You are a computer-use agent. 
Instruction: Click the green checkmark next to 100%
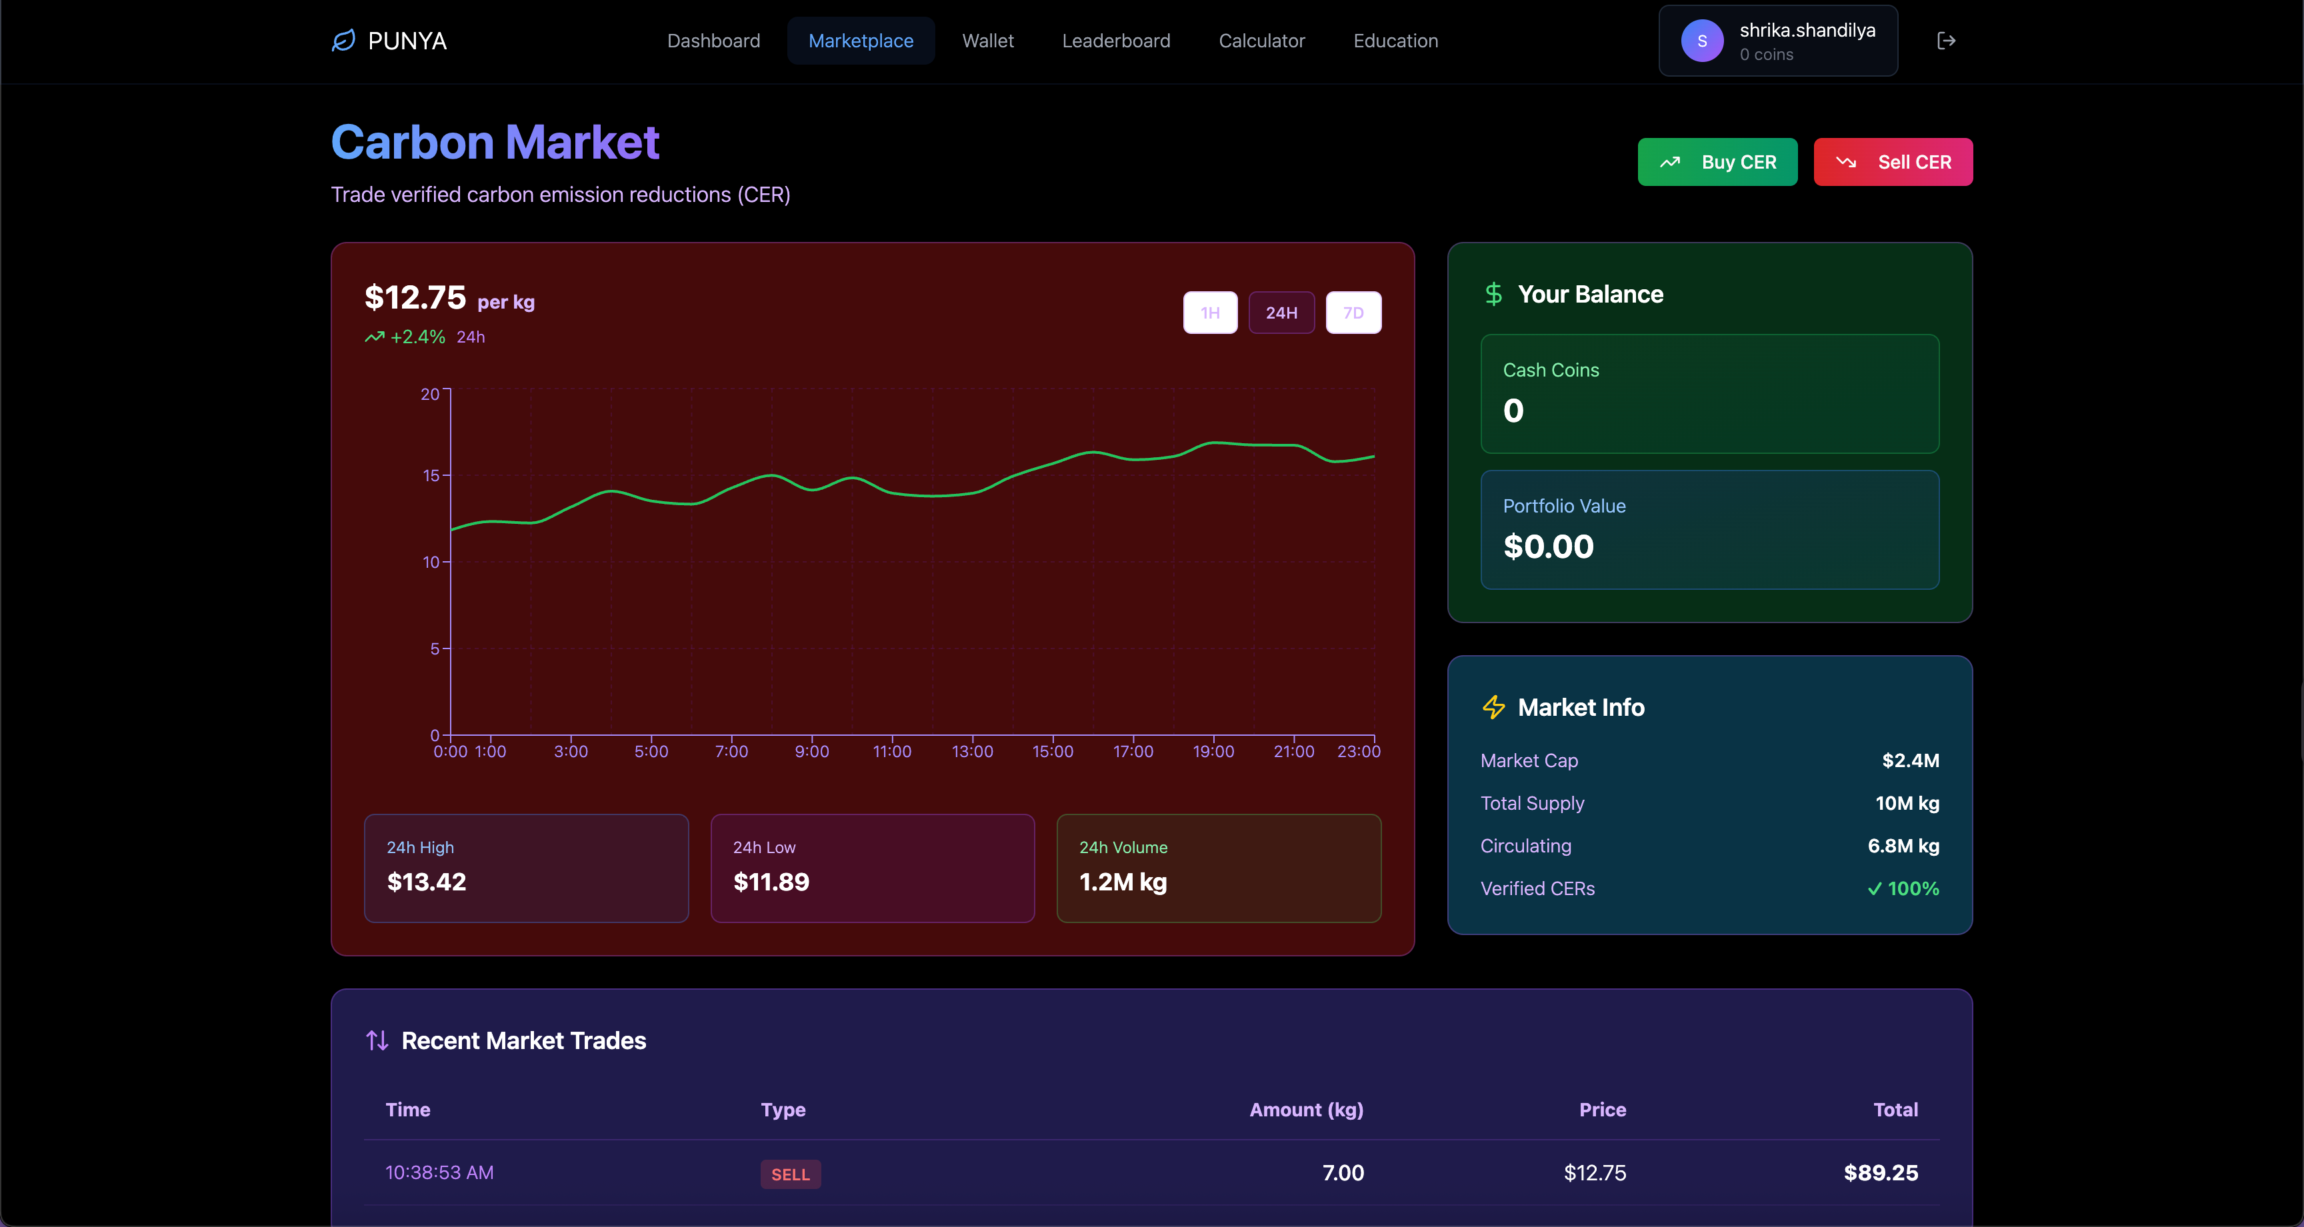[1874, 889]
